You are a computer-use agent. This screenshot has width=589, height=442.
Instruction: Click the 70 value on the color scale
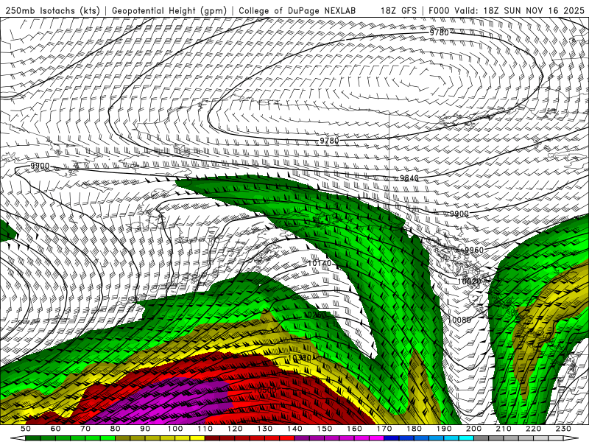click(85, 429)
